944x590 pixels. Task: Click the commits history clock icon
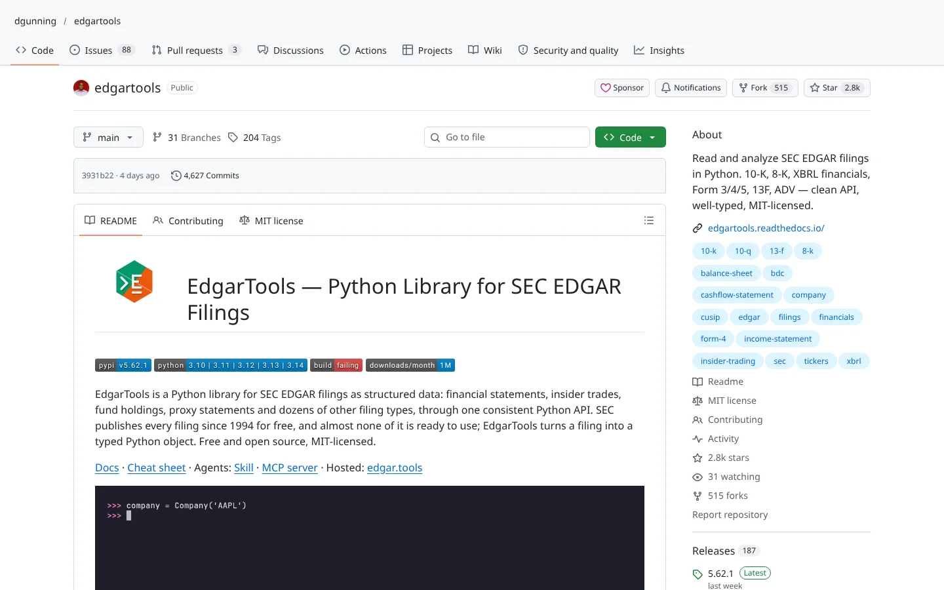coord(176,176)
